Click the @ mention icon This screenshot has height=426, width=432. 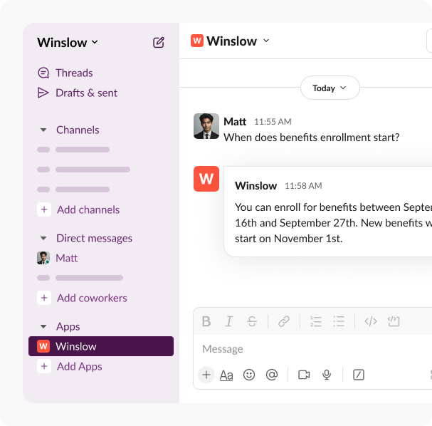pos(272,375)
